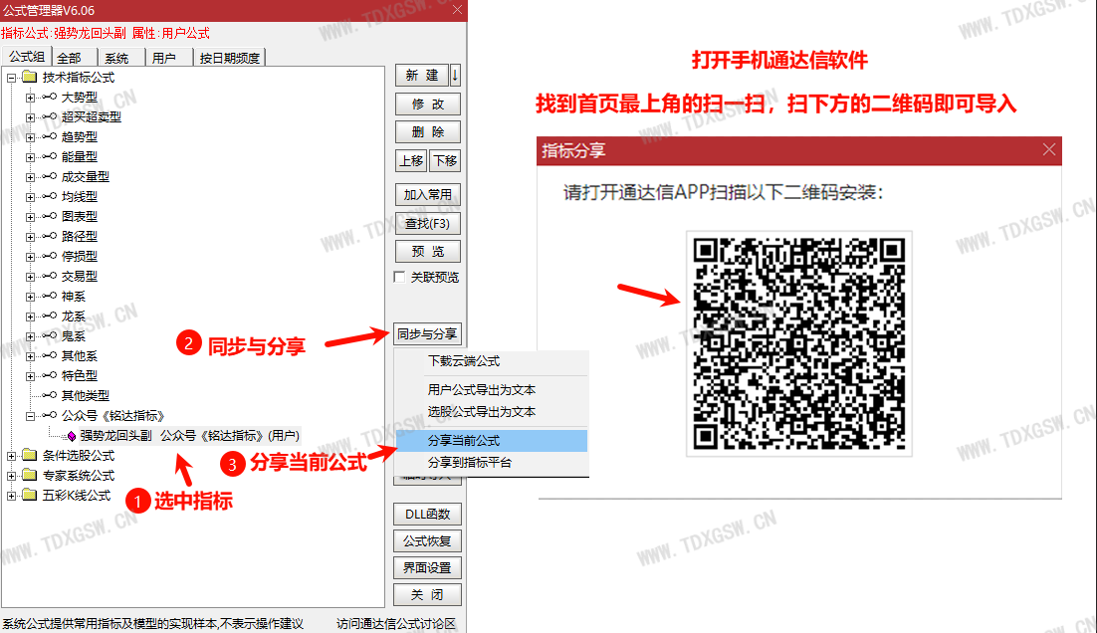This screenshot has width=1097, height=633.
Task: Select the 其他系 tree item
Action: pos(80,356)
